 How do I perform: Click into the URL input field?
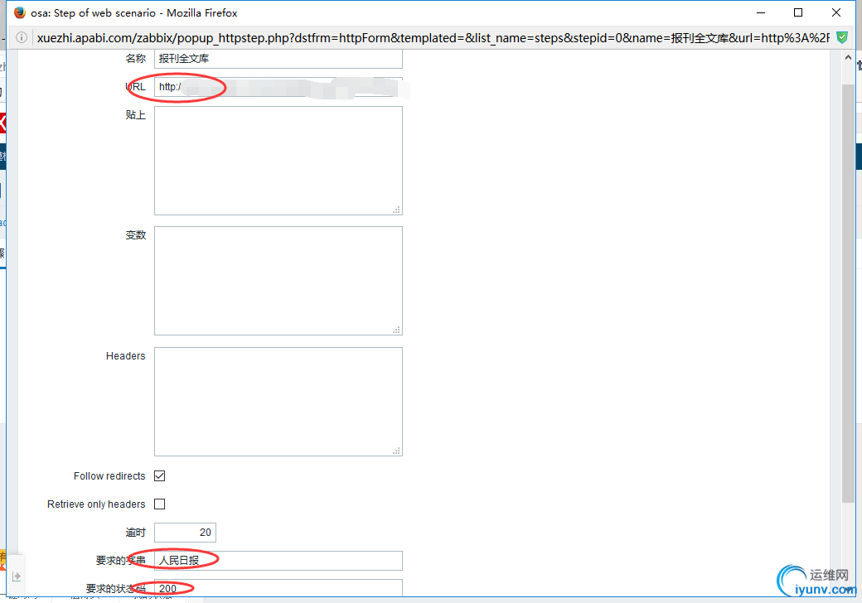click(x=278, y=87)
